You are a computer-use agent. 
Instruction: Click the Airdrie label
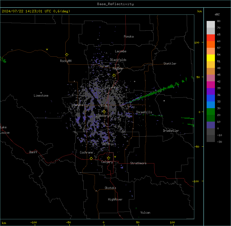point(108,144)
